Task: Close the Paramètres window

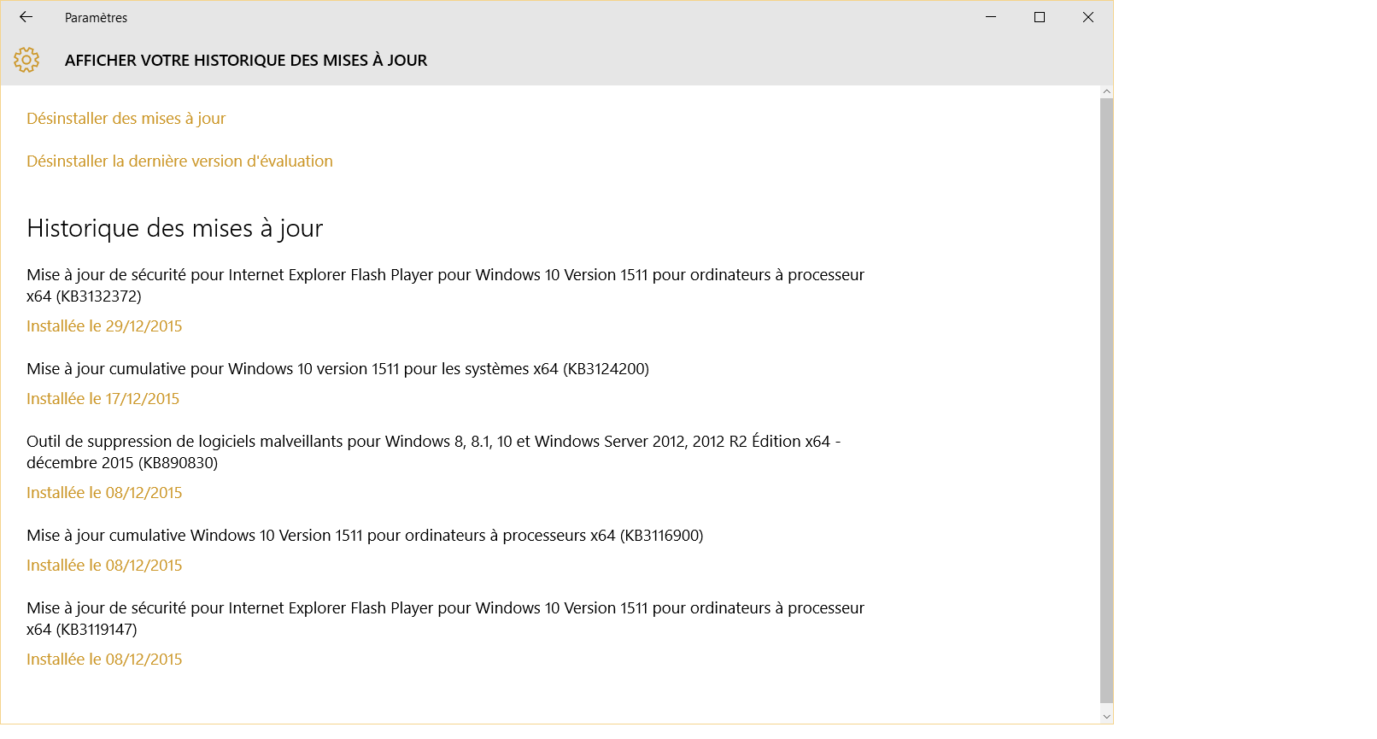Action: click(1088, 17)
